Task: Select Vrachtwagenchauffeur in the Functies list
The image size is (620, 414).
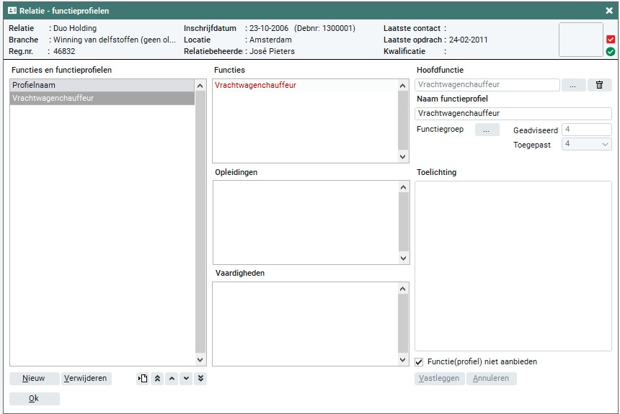Action: click(x=255, y=85)
